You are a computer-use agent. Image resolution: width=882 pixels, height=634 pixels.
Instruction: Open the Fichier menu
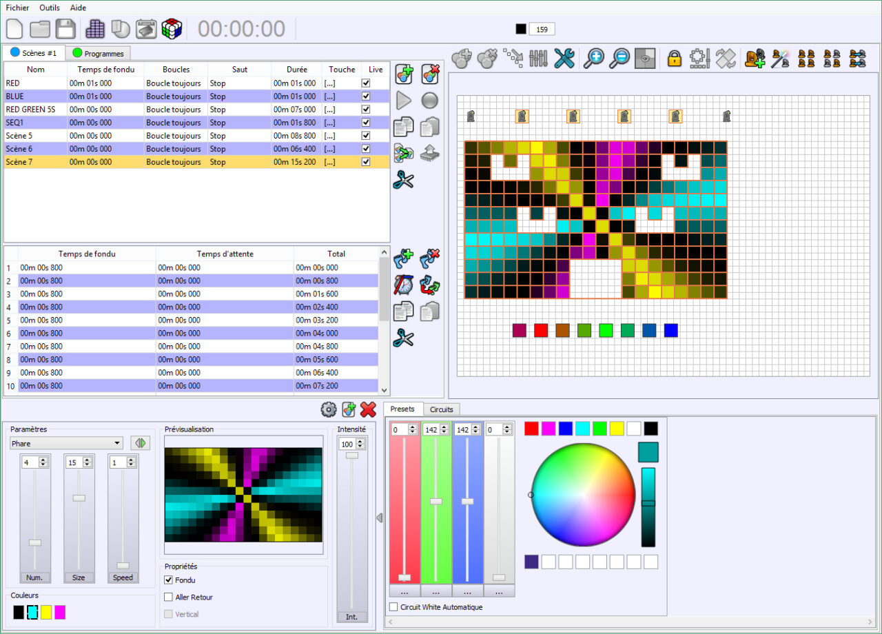17,8
